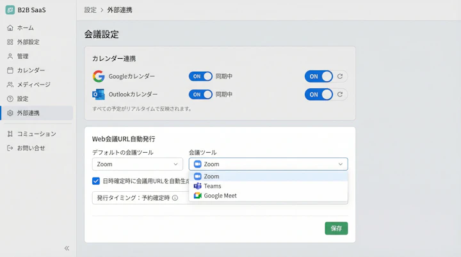Open ホーム in the sidebar
The image size is (461, 257).
36,27
